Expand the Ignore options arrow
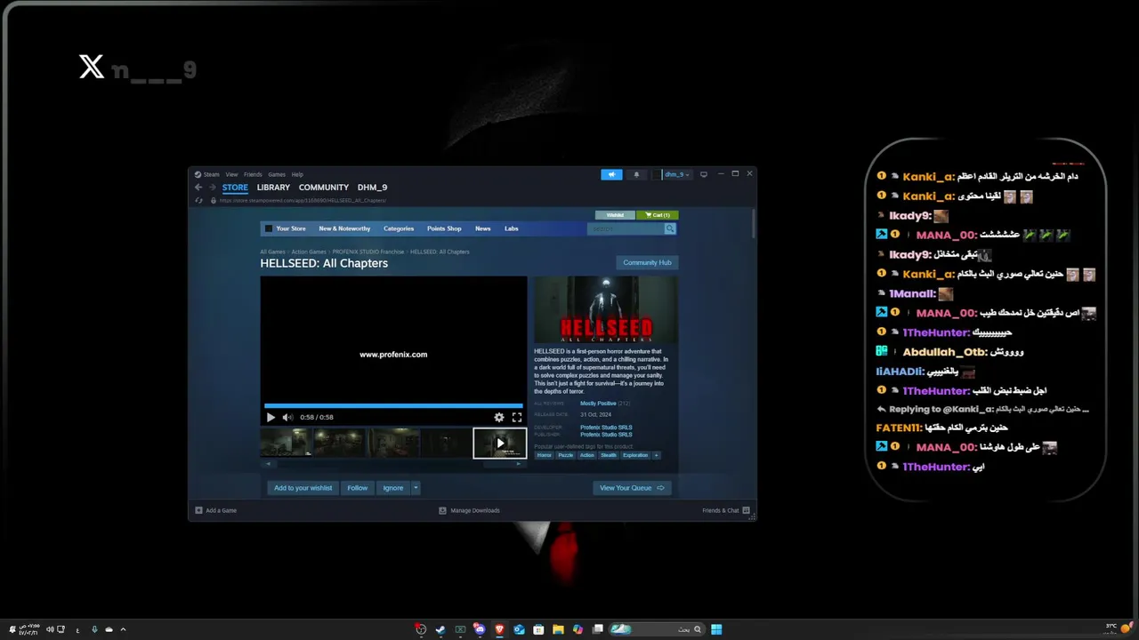Image resolution: width=1139 pixels, height=640 pixels. 416,488
